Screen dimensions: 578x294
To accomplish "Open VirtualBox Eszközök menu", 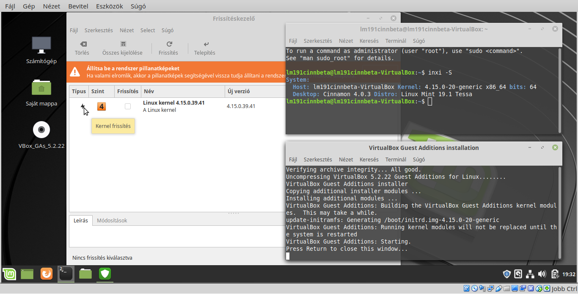I will coord(109,6).
